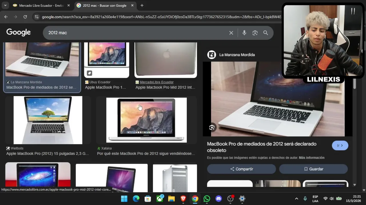366x205 pixels.
Task: Open OBS Studio from taskbar
Action: pos(230,198)
